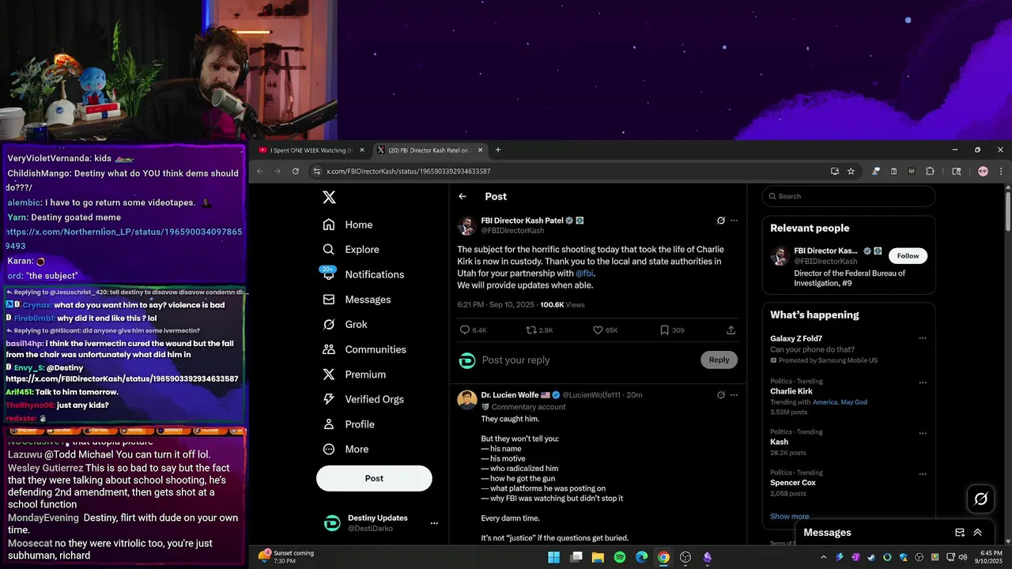Open Chrome profile avatar
The height and width of the screenshot is (569, 1012).
coord(983,171)
